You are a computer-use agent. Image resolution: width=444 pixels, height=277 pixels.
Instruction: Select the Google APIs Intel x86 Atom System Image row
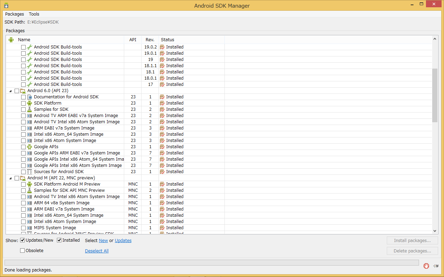click(x=219, y=166)
